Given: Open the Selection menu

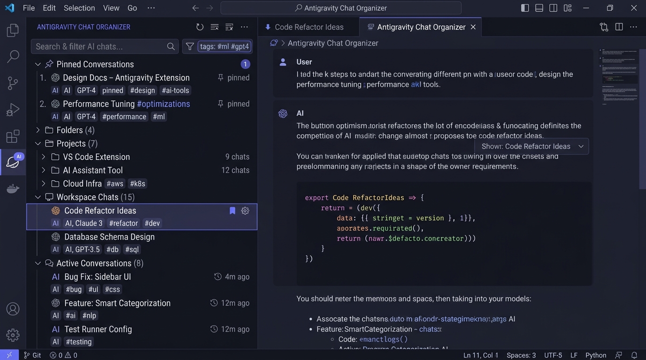Looking at the screenshot, I should 79,8.
